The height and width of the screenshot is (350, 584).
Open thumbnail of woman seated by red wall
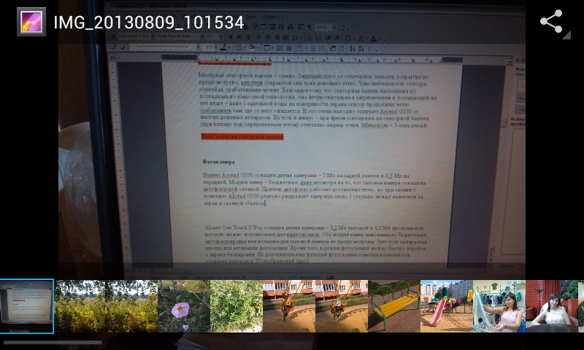coord(552,306)
